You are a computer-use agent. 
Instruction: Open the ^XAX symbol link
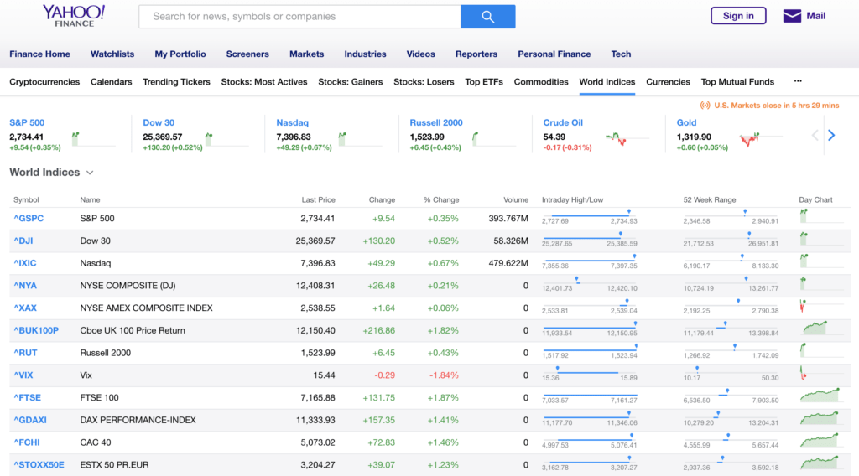[25, 308]
